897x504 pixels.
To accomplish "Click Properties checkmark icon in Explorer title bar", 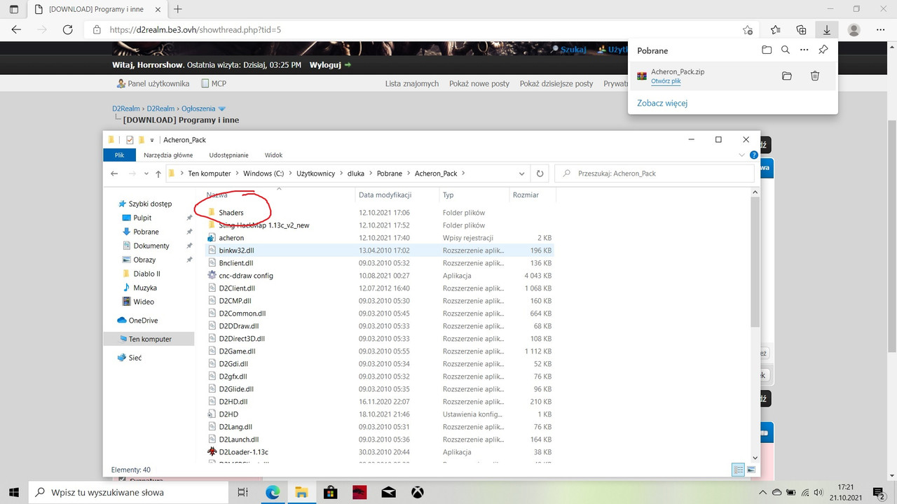I will 130,140.
